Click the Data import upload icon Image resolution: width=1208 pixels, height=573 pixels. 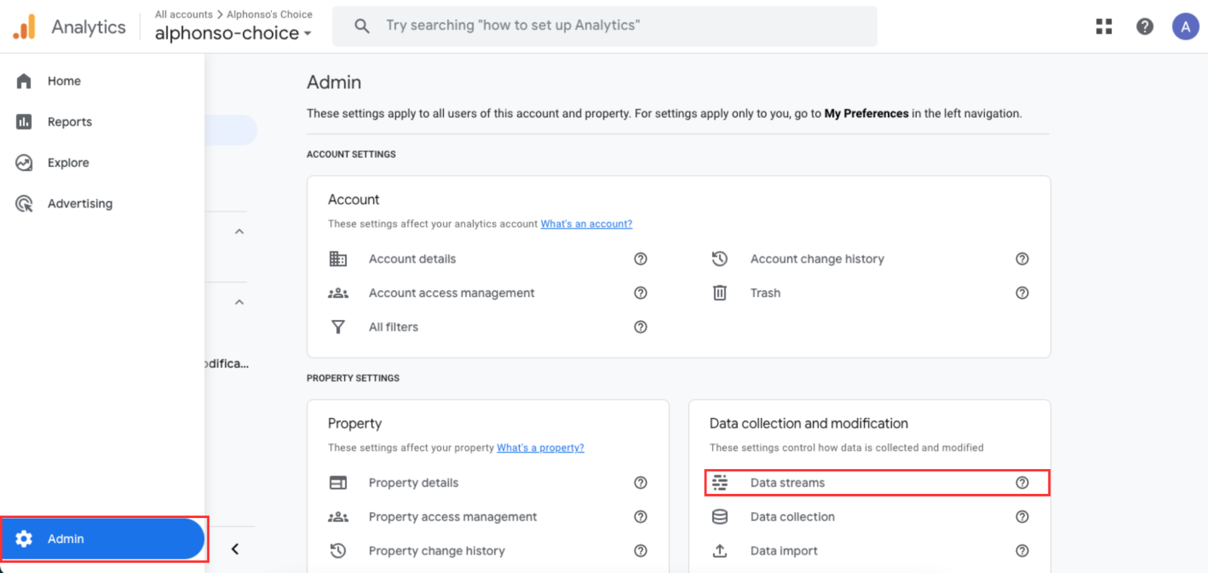pyautogui.click(x=720, y=551)
